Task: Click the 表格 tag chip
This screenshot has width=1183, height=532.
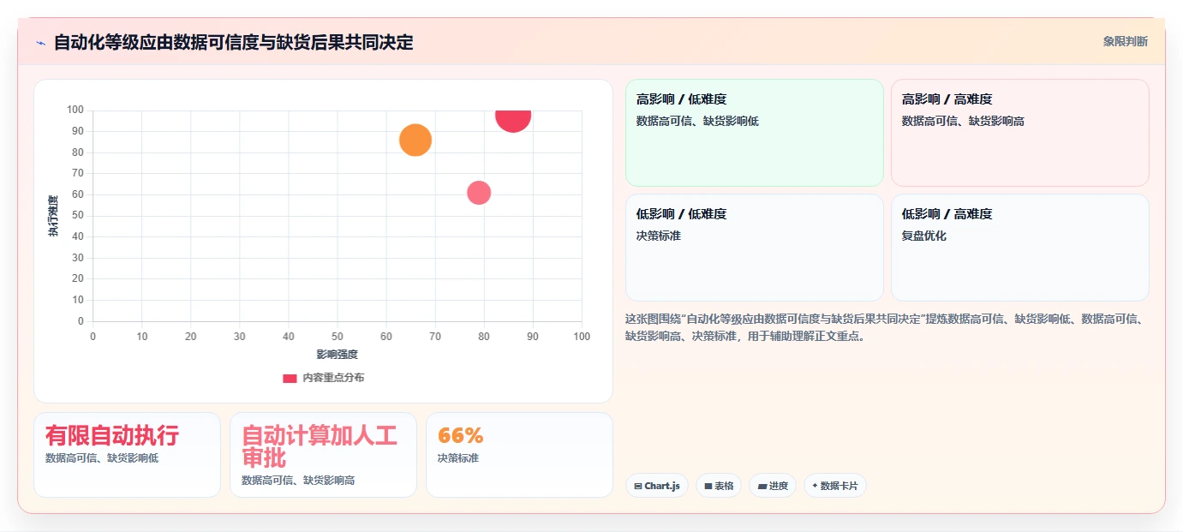Action: click(718, 486)
